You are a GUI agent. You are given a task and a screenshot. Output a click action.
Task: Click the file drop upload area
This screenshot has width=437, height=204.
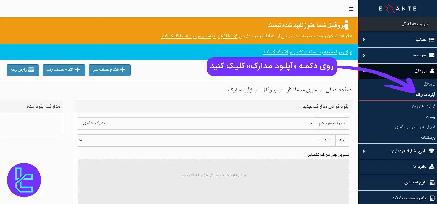click(x=213, y=175)
